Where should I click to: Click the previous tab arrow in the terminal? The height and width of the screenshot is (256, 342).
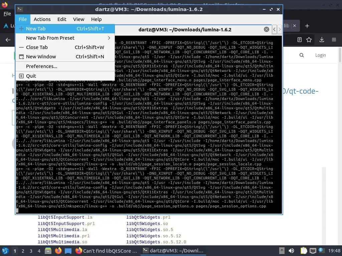(x=275, y=29)
